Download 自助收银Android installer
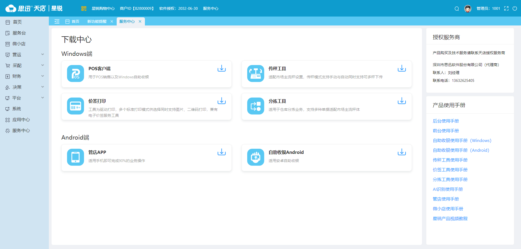 pyautogui.click(x=402, y=152)
